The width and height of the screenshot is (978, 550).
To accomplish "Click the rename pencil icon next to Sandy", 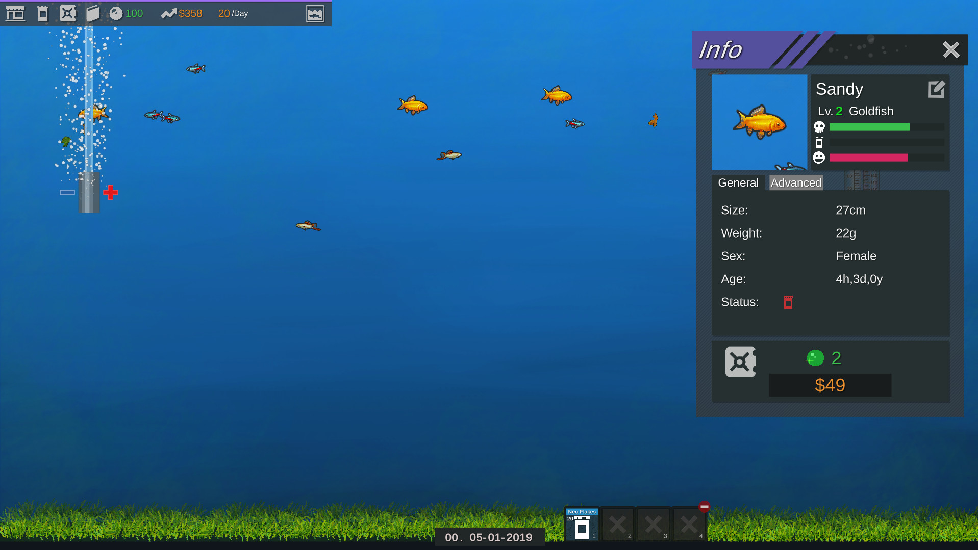I will click(936, 89).
